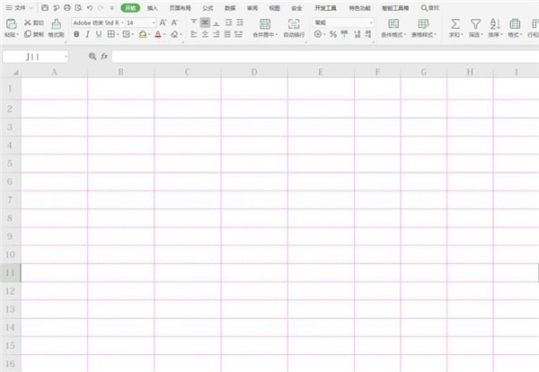Switch to the 插入 (Insert) tab
Screen dimensions: 539x372
[x=153, y=8]
